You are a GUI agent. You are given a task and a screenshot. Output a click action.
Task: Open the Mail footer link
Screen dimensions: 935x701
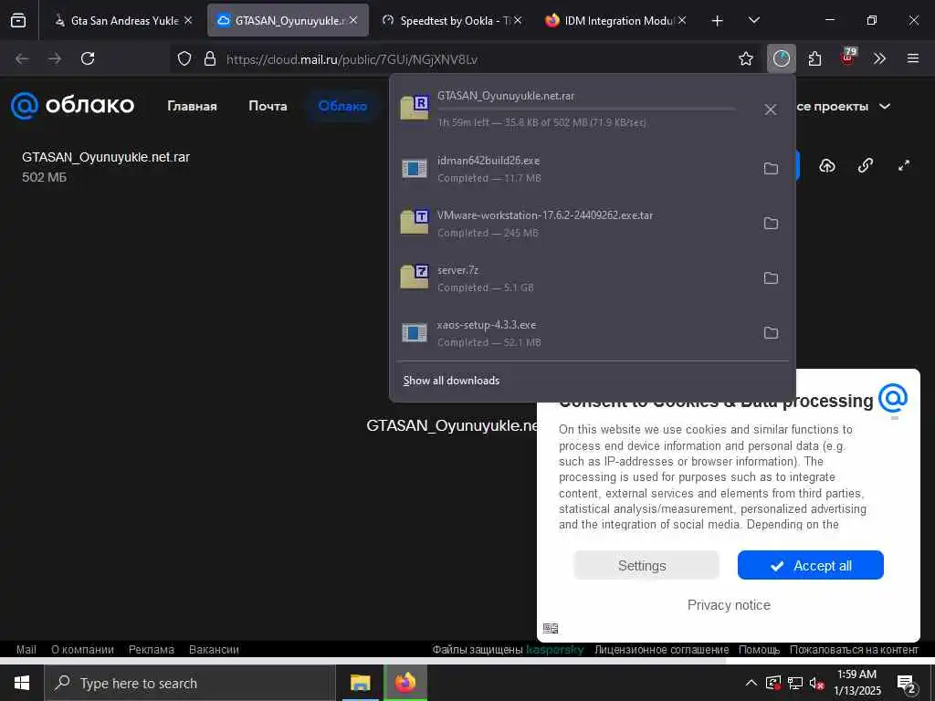pos(26,650)
